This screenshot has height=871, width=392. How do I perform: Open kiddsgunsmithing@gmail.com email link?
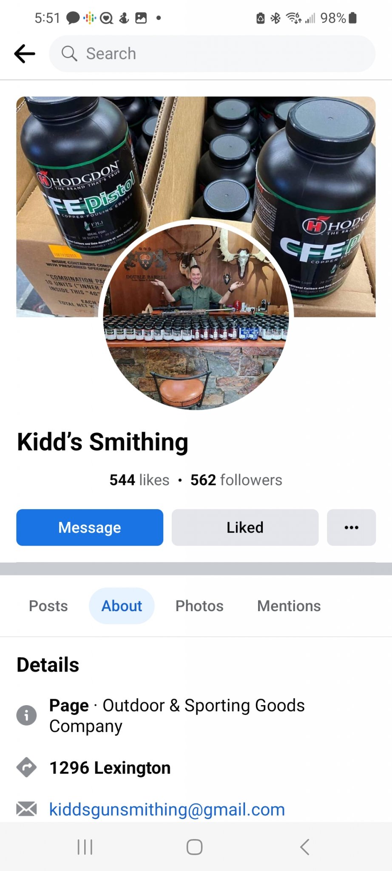(167, 809)
